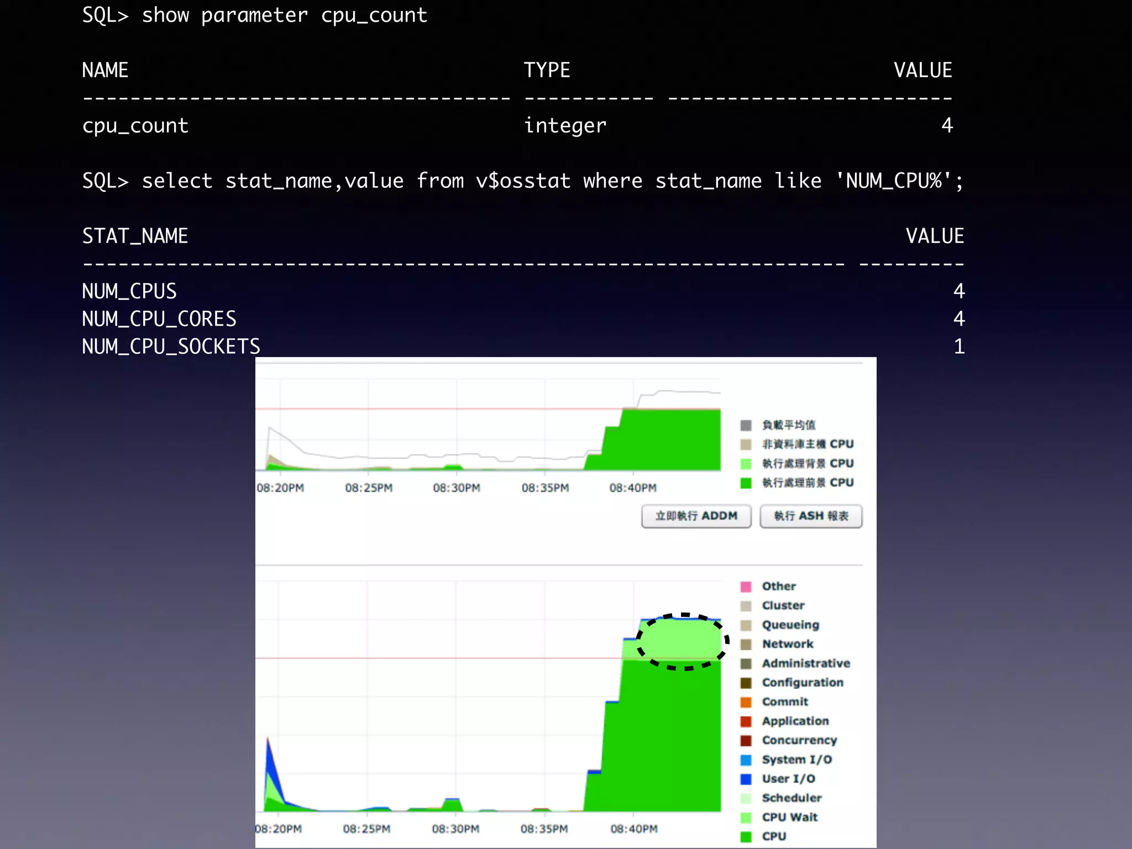This screenshot has width=1132, height=849.
Task: Click the User I/O legend label
Action: tap(788, 779)
